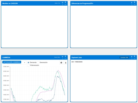Maximize the Zepinew1.xlsx panel
Screen dimensions: 138x103
point(132,57)
